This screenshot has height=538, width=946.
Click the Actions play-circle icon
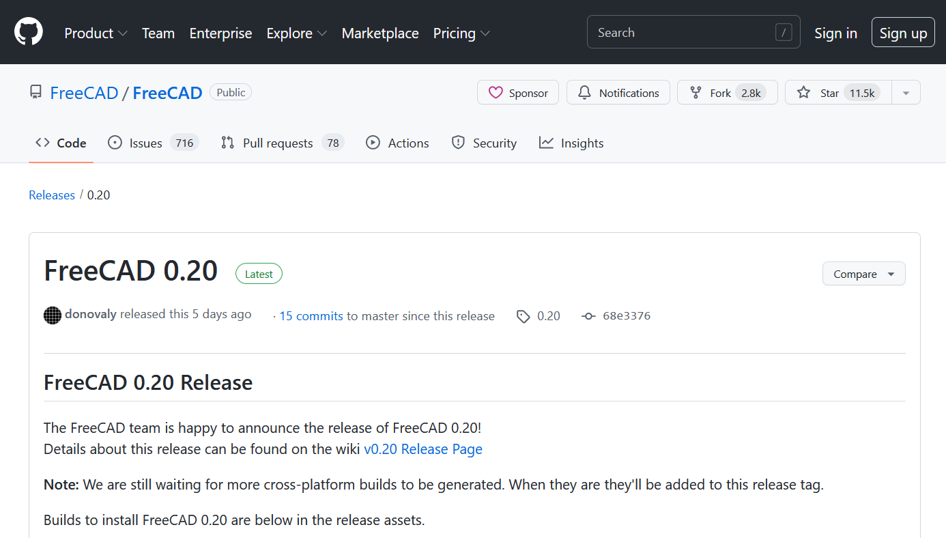[x=373, y=143]
